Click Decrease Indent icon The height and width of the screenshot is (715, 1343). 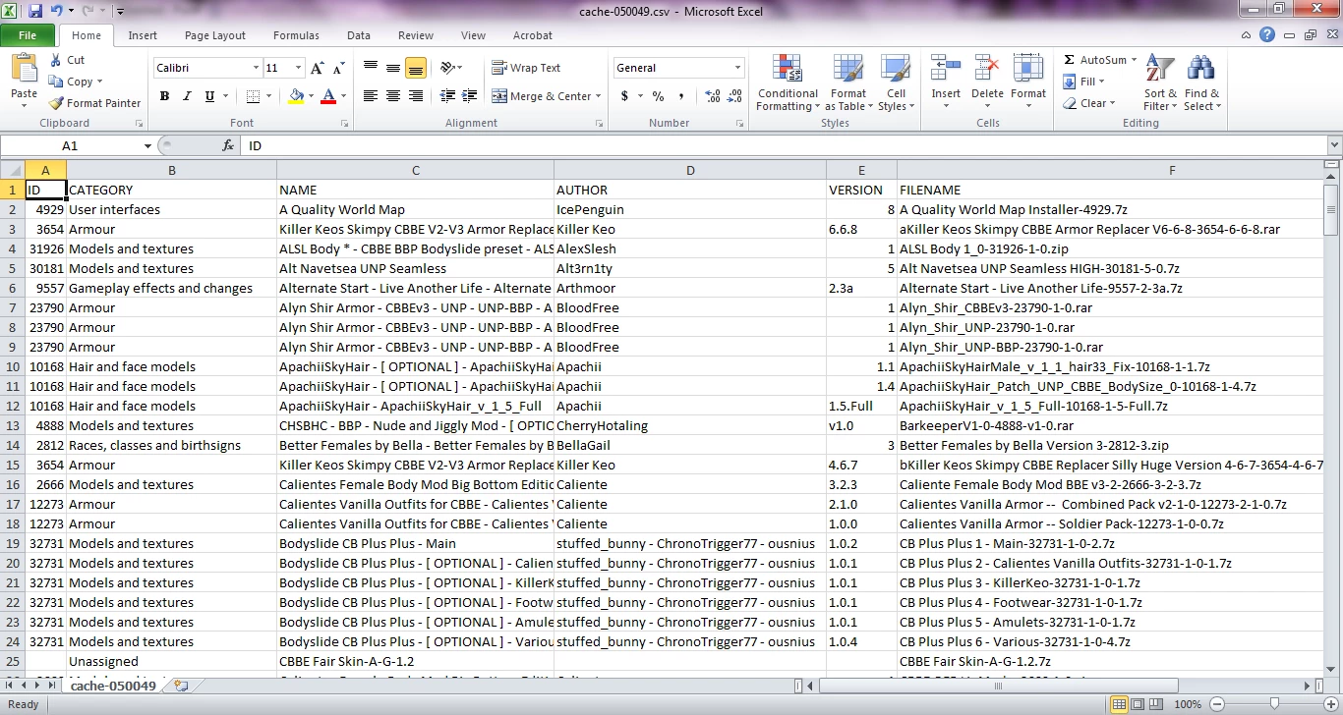click(448, 96)
